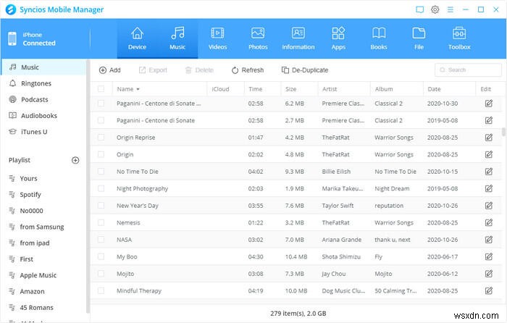Open the Device tab

[x=137, y=39]
